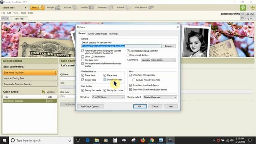Open the Color theme dropdown
This screenshot has height=144, width=256.
pyautogui.click(x=158, y=60)
